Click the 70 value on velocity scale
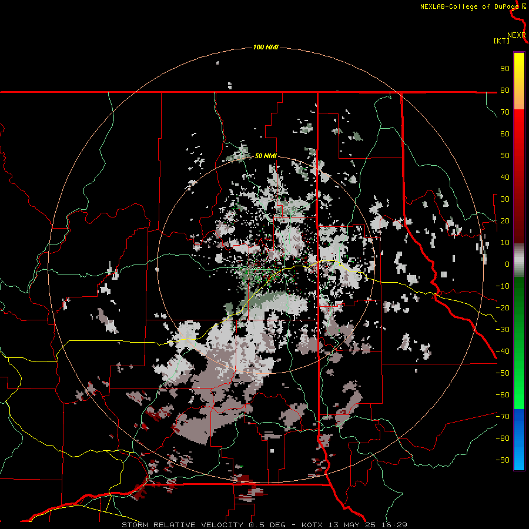 505,112
